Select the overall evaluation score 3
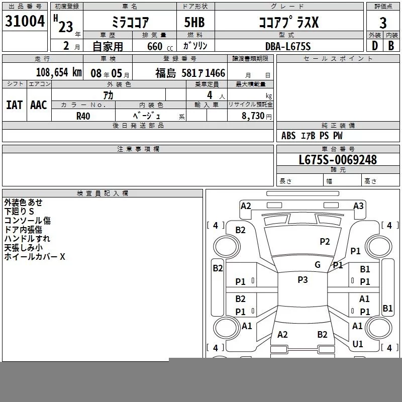Viewport: 402px width, 402px height. point(383,23)
